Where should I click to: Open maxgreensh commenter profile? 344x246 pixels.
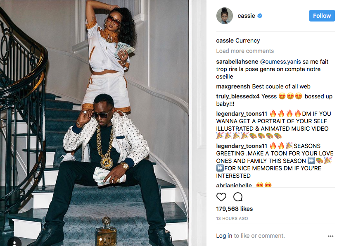coord(233,86)
